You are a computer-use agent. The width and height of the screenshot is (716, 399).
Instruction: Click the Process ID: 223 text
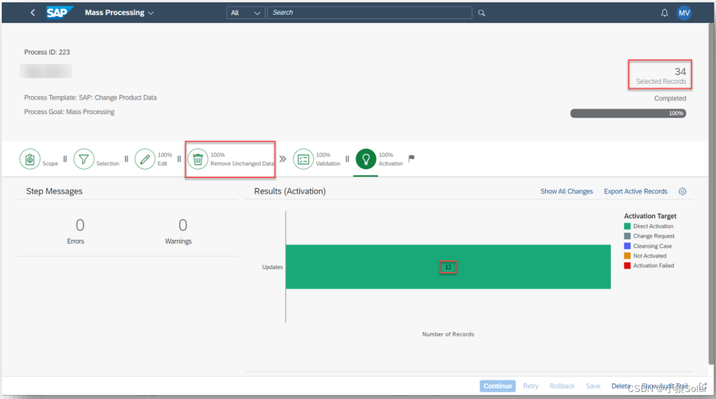coord(47,52)
